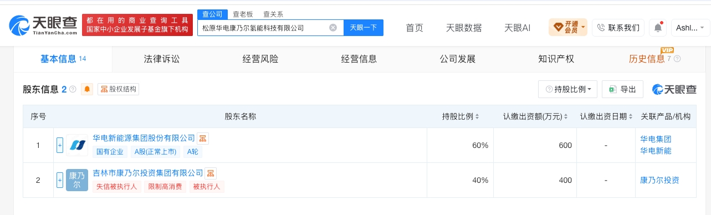Click the red promotional banner 都在用的商业查询工具
Viewport: 711px width, 215px height.
point(137,25)
